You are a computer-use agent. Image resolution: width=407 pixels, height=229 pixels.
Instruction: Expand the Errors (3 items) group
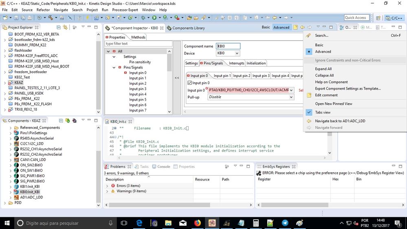coord(107,186)
